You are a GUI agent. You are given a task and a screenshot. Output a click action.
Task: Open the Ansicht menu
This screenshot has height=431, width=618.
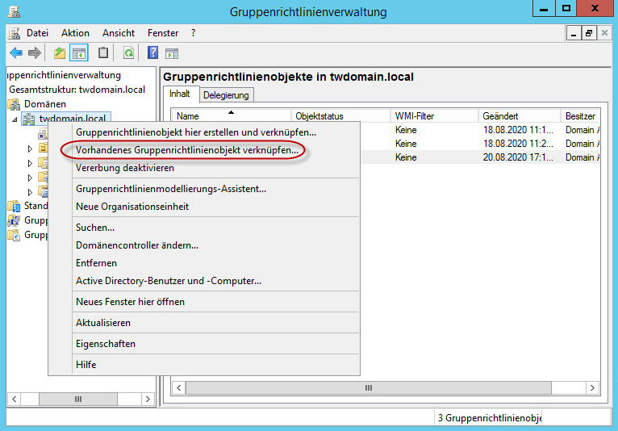click(x=119, y=33)
